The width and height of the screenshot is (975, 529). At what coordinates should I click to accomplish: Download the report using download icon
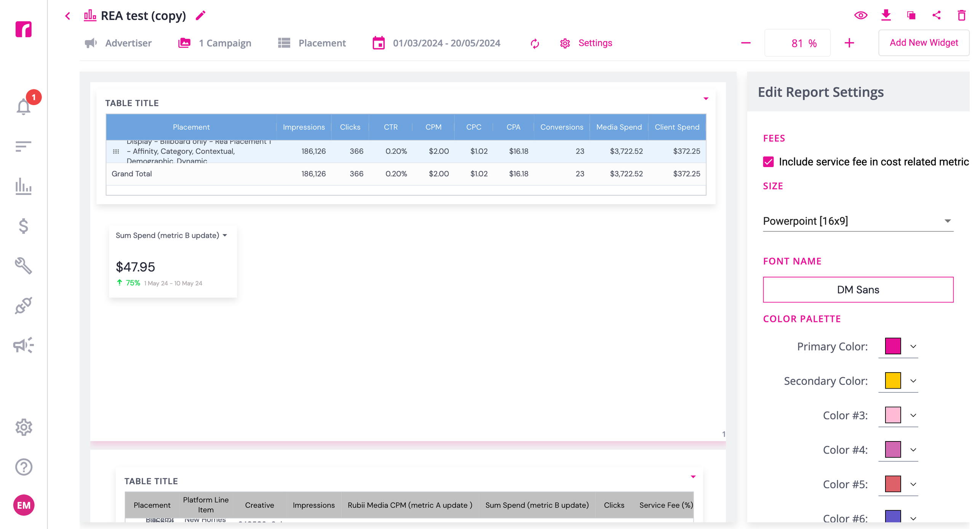point(885,15)
